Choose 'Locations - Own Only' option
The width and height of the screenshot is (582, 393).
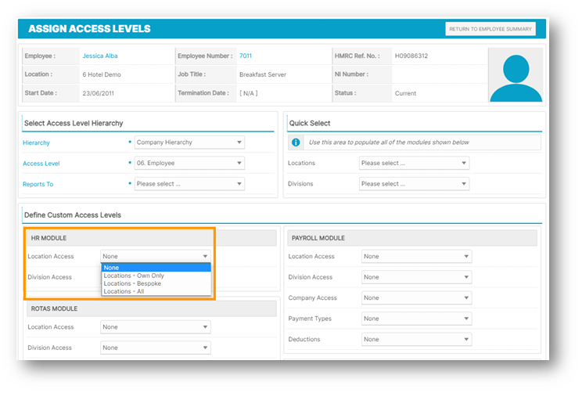pos(134,276)
